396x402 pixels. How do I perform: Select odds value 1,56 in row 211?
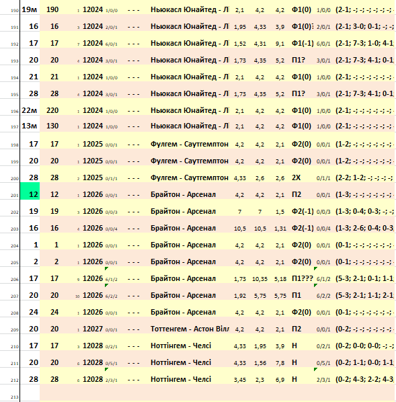(260, 363)
